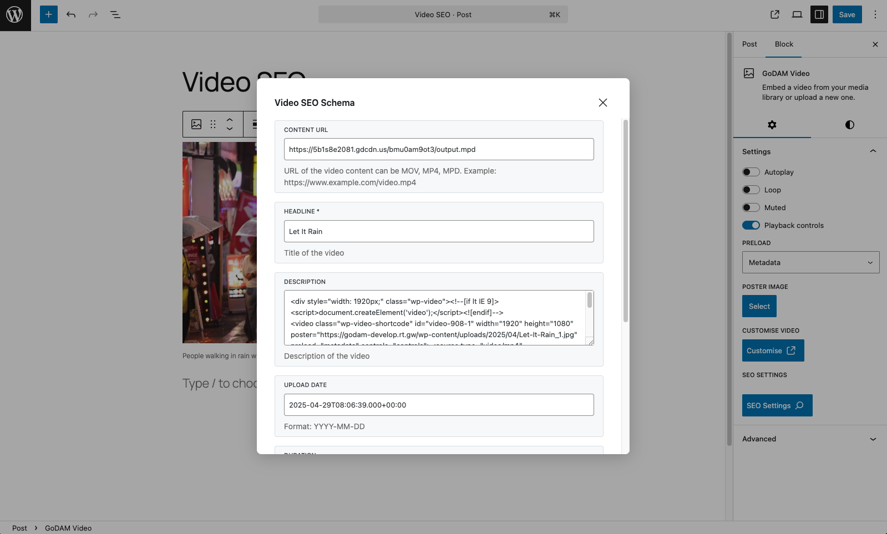The image size is (887, 534).
Task: Open the block Styles half-circle tab
Action: coord(850,125)
